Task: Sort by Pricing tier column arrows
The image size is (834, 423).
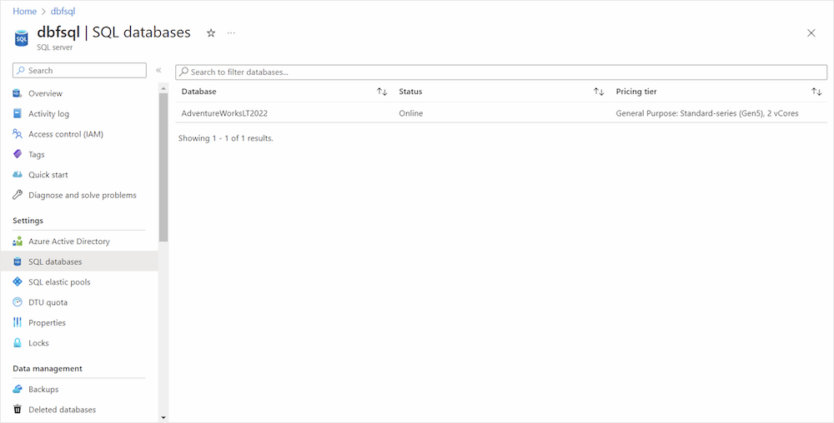Action: click(x=816, y=92)
